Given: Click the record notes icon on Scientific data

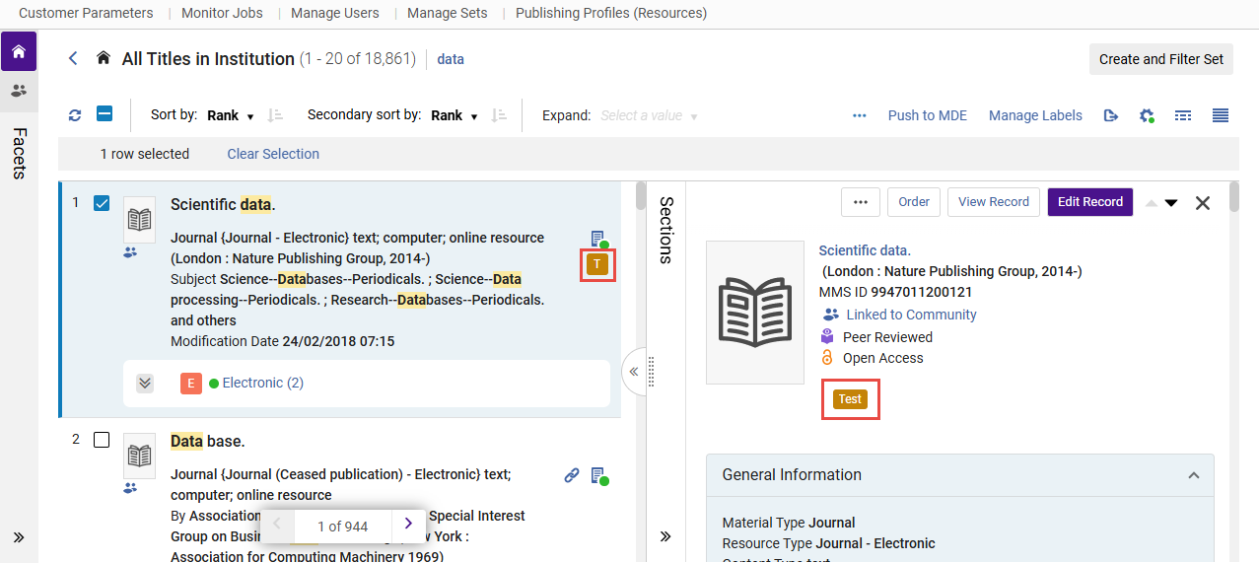Looking at the screenshot, I should (x=597, y=239).
